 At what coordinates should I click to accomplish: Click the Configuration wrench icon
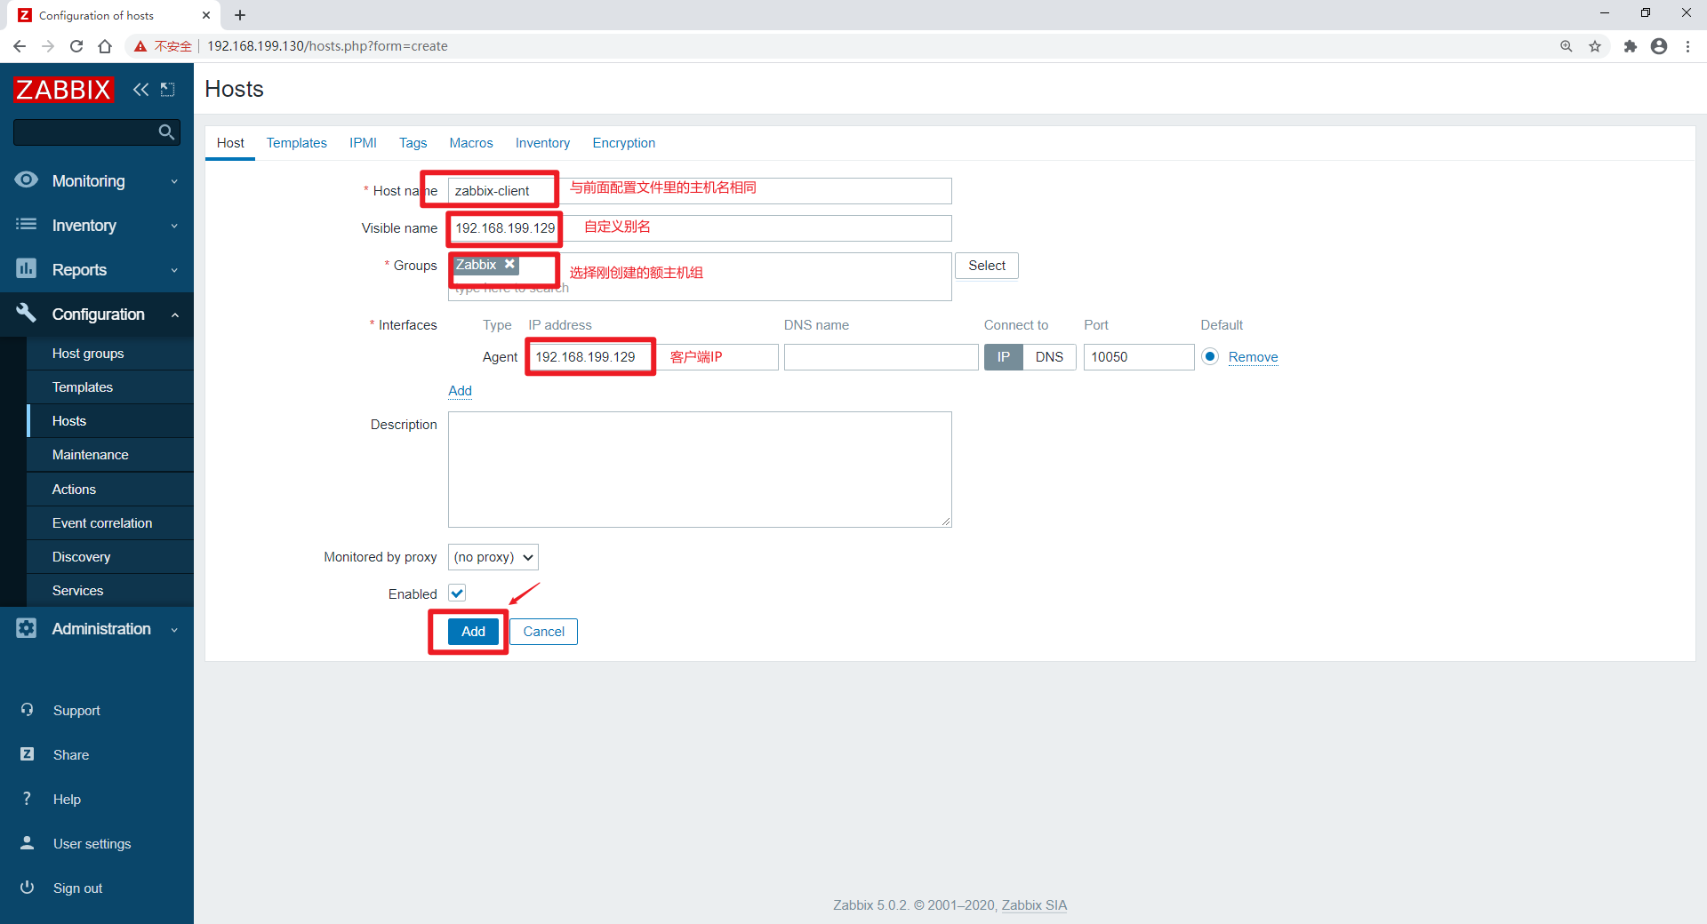point(27,313)
